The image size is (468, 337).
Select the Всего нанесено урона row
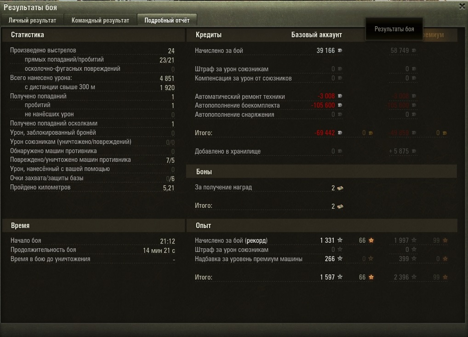click(92, 78)
